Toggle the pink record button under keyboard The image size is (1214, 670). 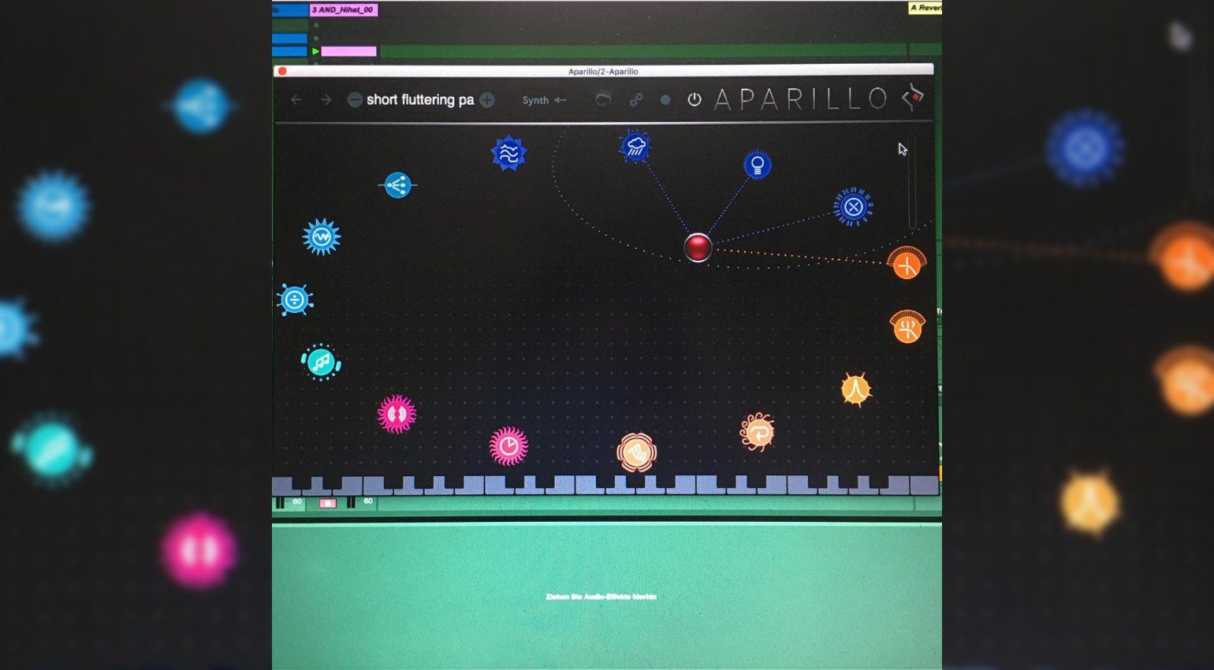coord(327,503)
